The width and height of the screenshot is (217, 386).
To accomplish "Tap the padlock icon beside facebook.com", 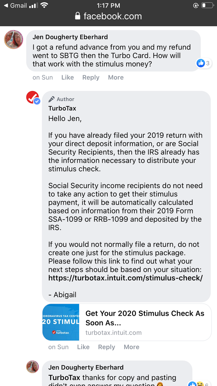I will tap(78, 16).
